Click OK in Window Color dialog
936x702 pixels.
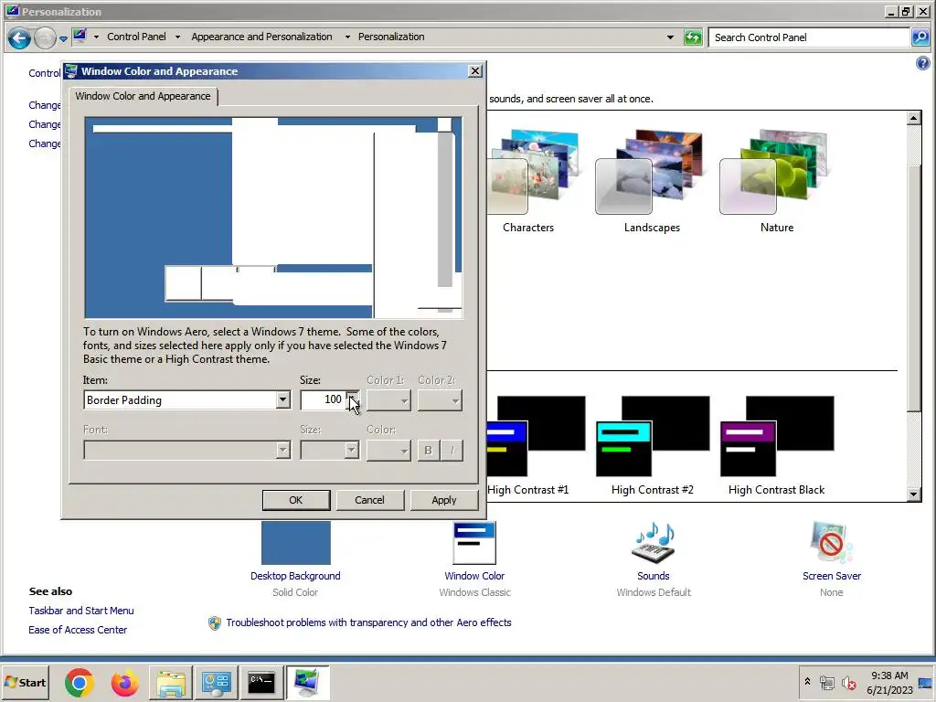tap(296, 500)
